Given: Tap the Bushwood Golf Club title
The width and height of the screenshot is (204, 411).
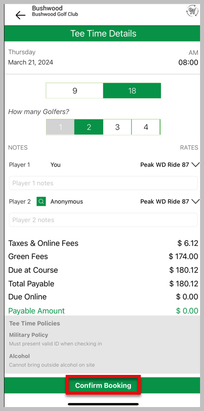Looking at the screenshot, I should pyautogui.click(x=55, y=14).
